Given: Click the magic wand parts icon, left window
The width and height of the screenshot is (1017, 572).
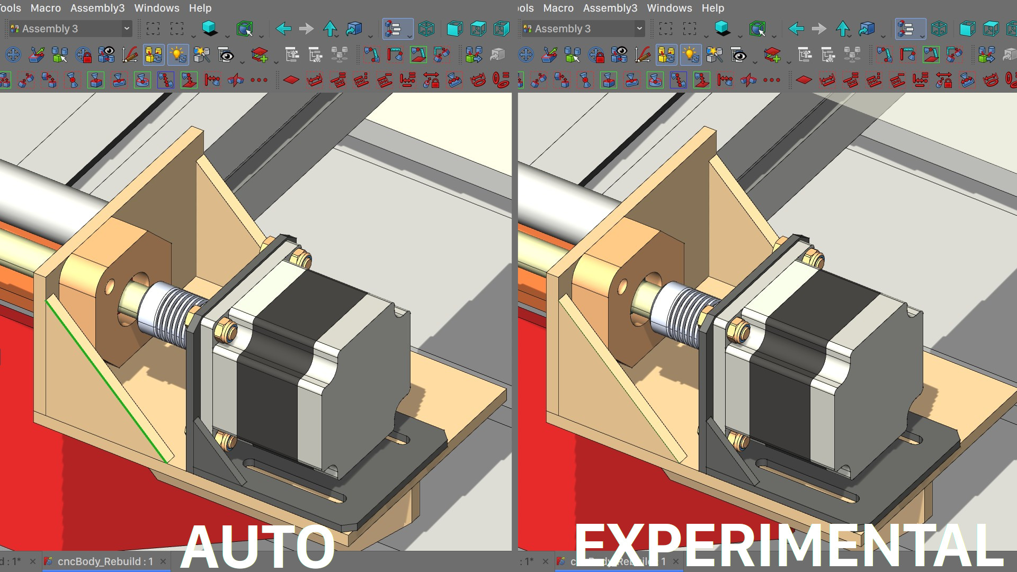Looking at the screenshot, I should coord(201,55).
